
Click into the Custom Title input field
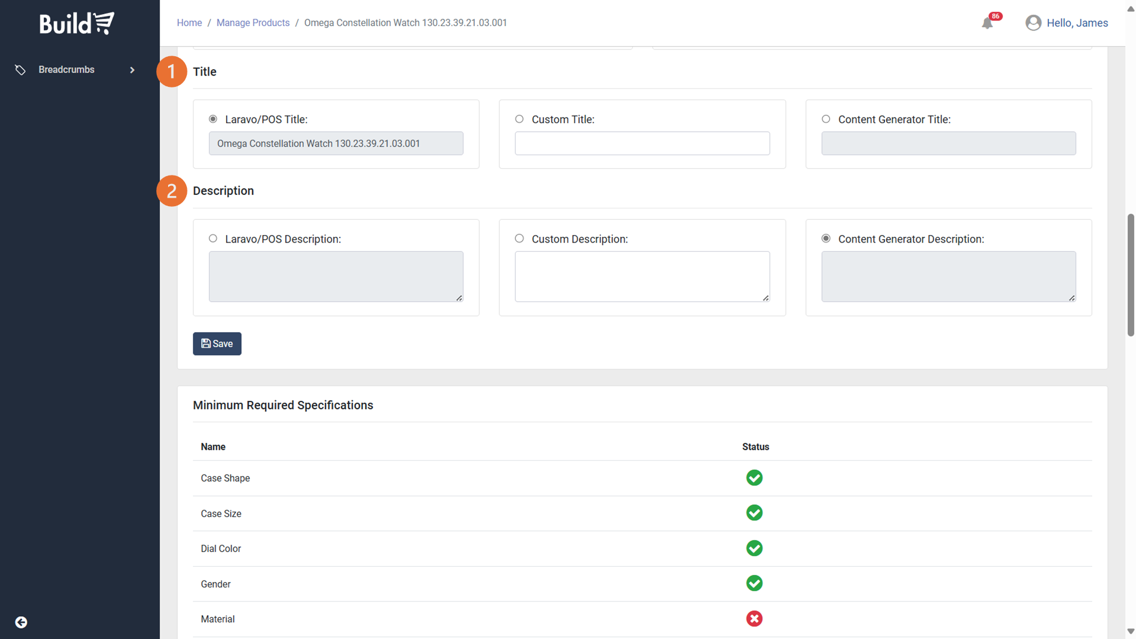642,143
